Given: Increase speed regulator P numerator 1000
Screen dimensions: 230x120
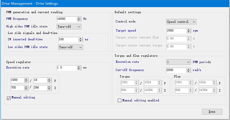Looking at the screenshot, I should [26, 79].
